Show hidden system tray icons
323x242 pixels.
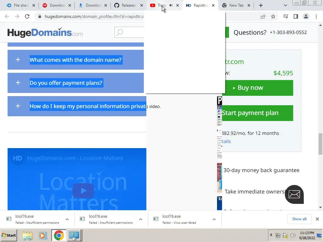coord(271,235)
